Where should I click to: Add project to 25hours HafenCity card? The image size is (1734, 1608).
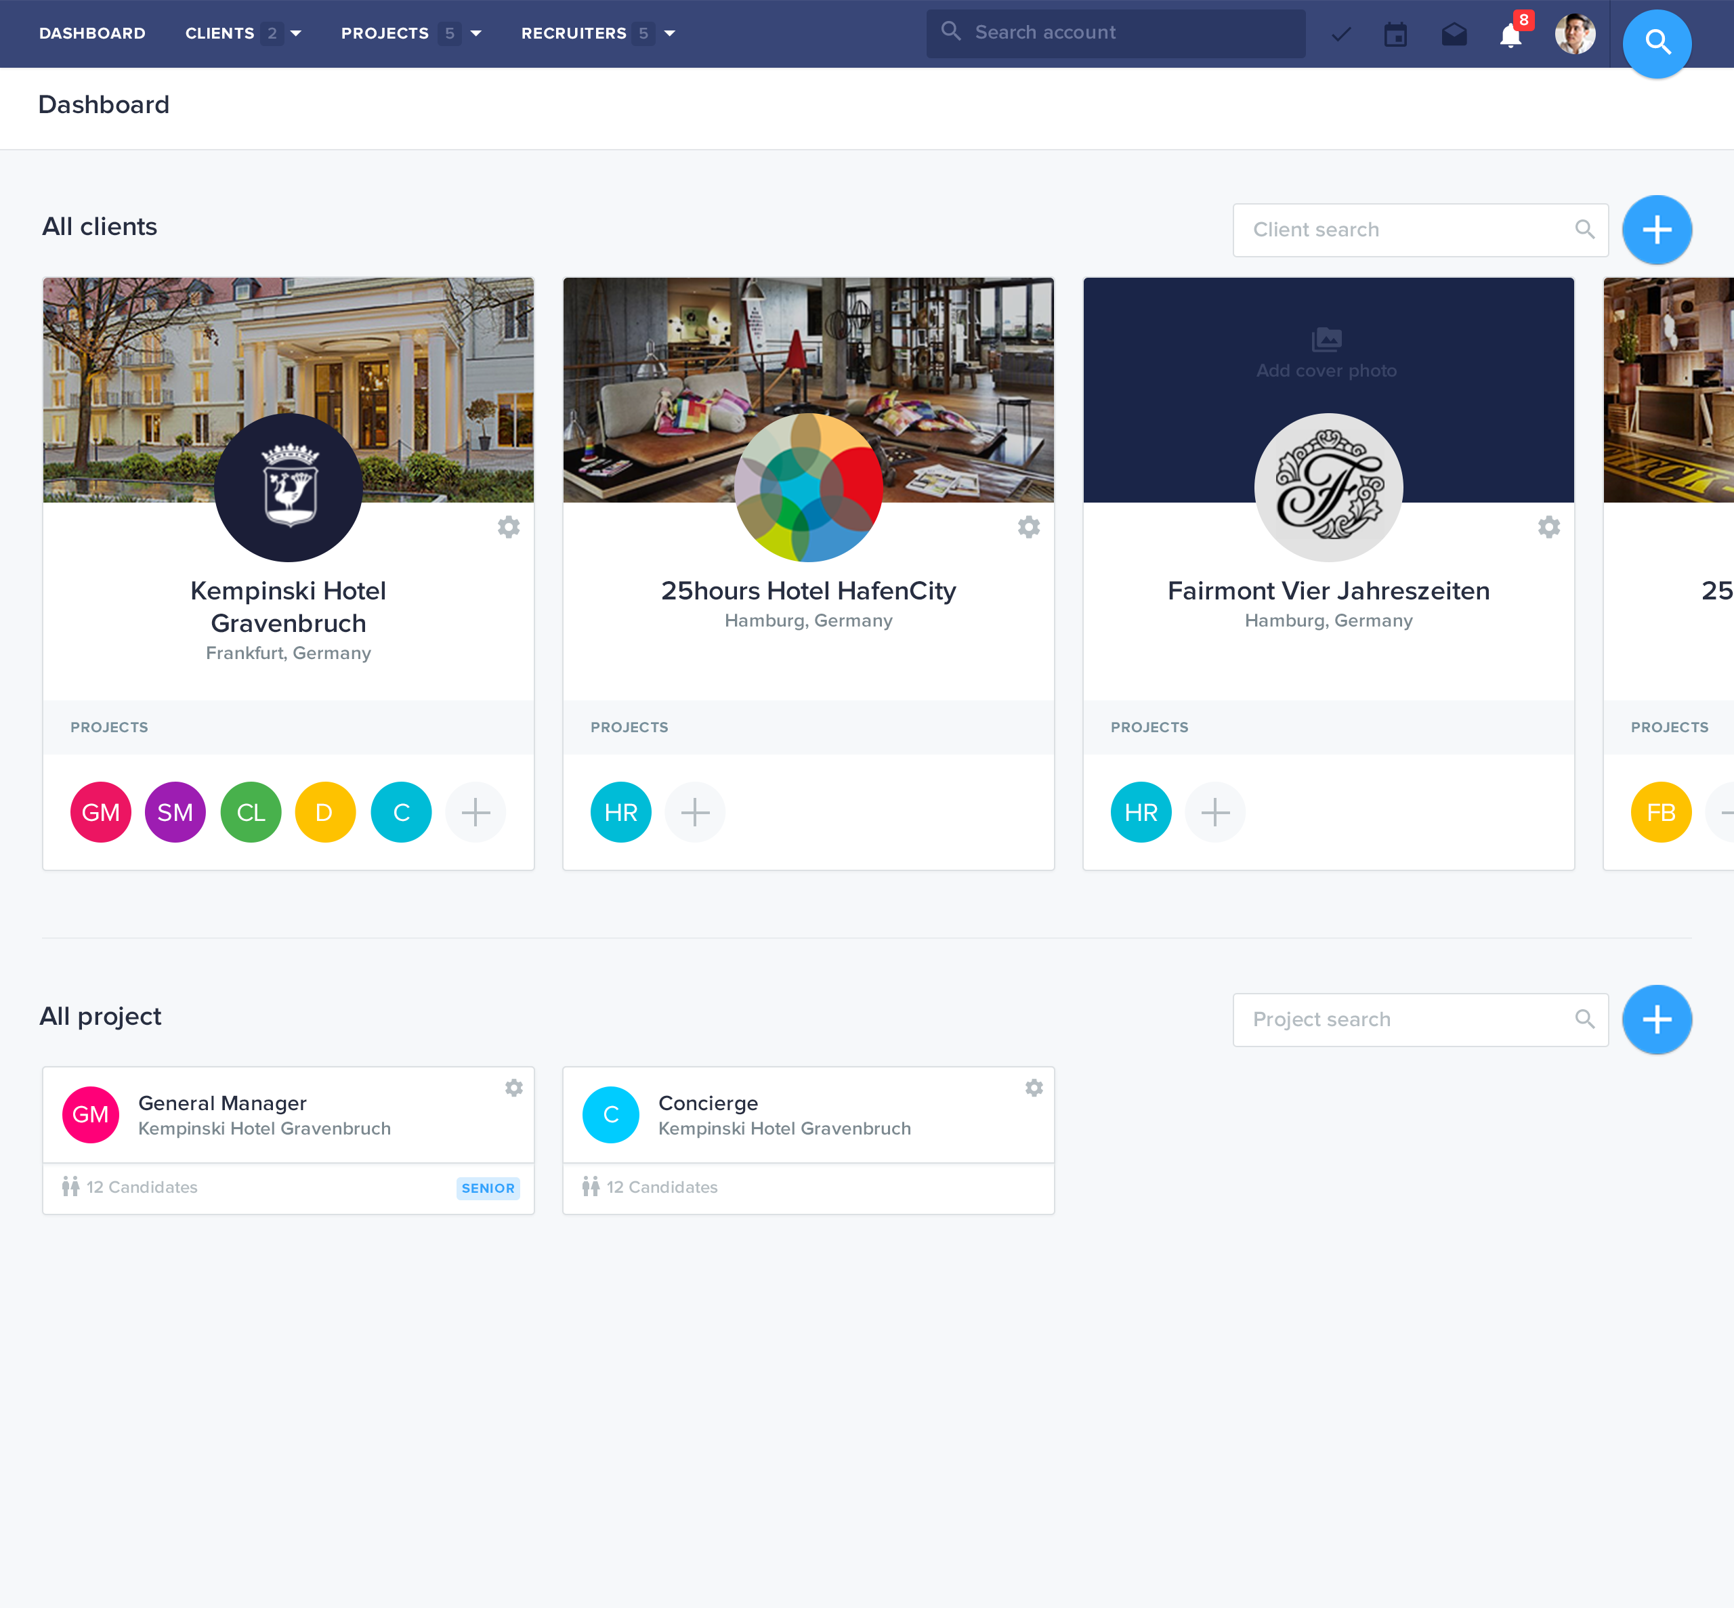(695, 813)
